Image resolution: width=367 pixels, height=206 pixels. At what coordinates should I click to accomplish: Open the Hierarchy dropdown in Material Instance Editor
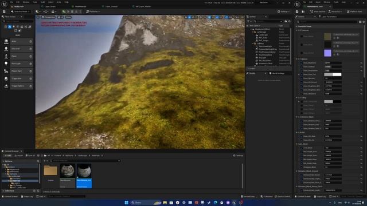(335, 11)
